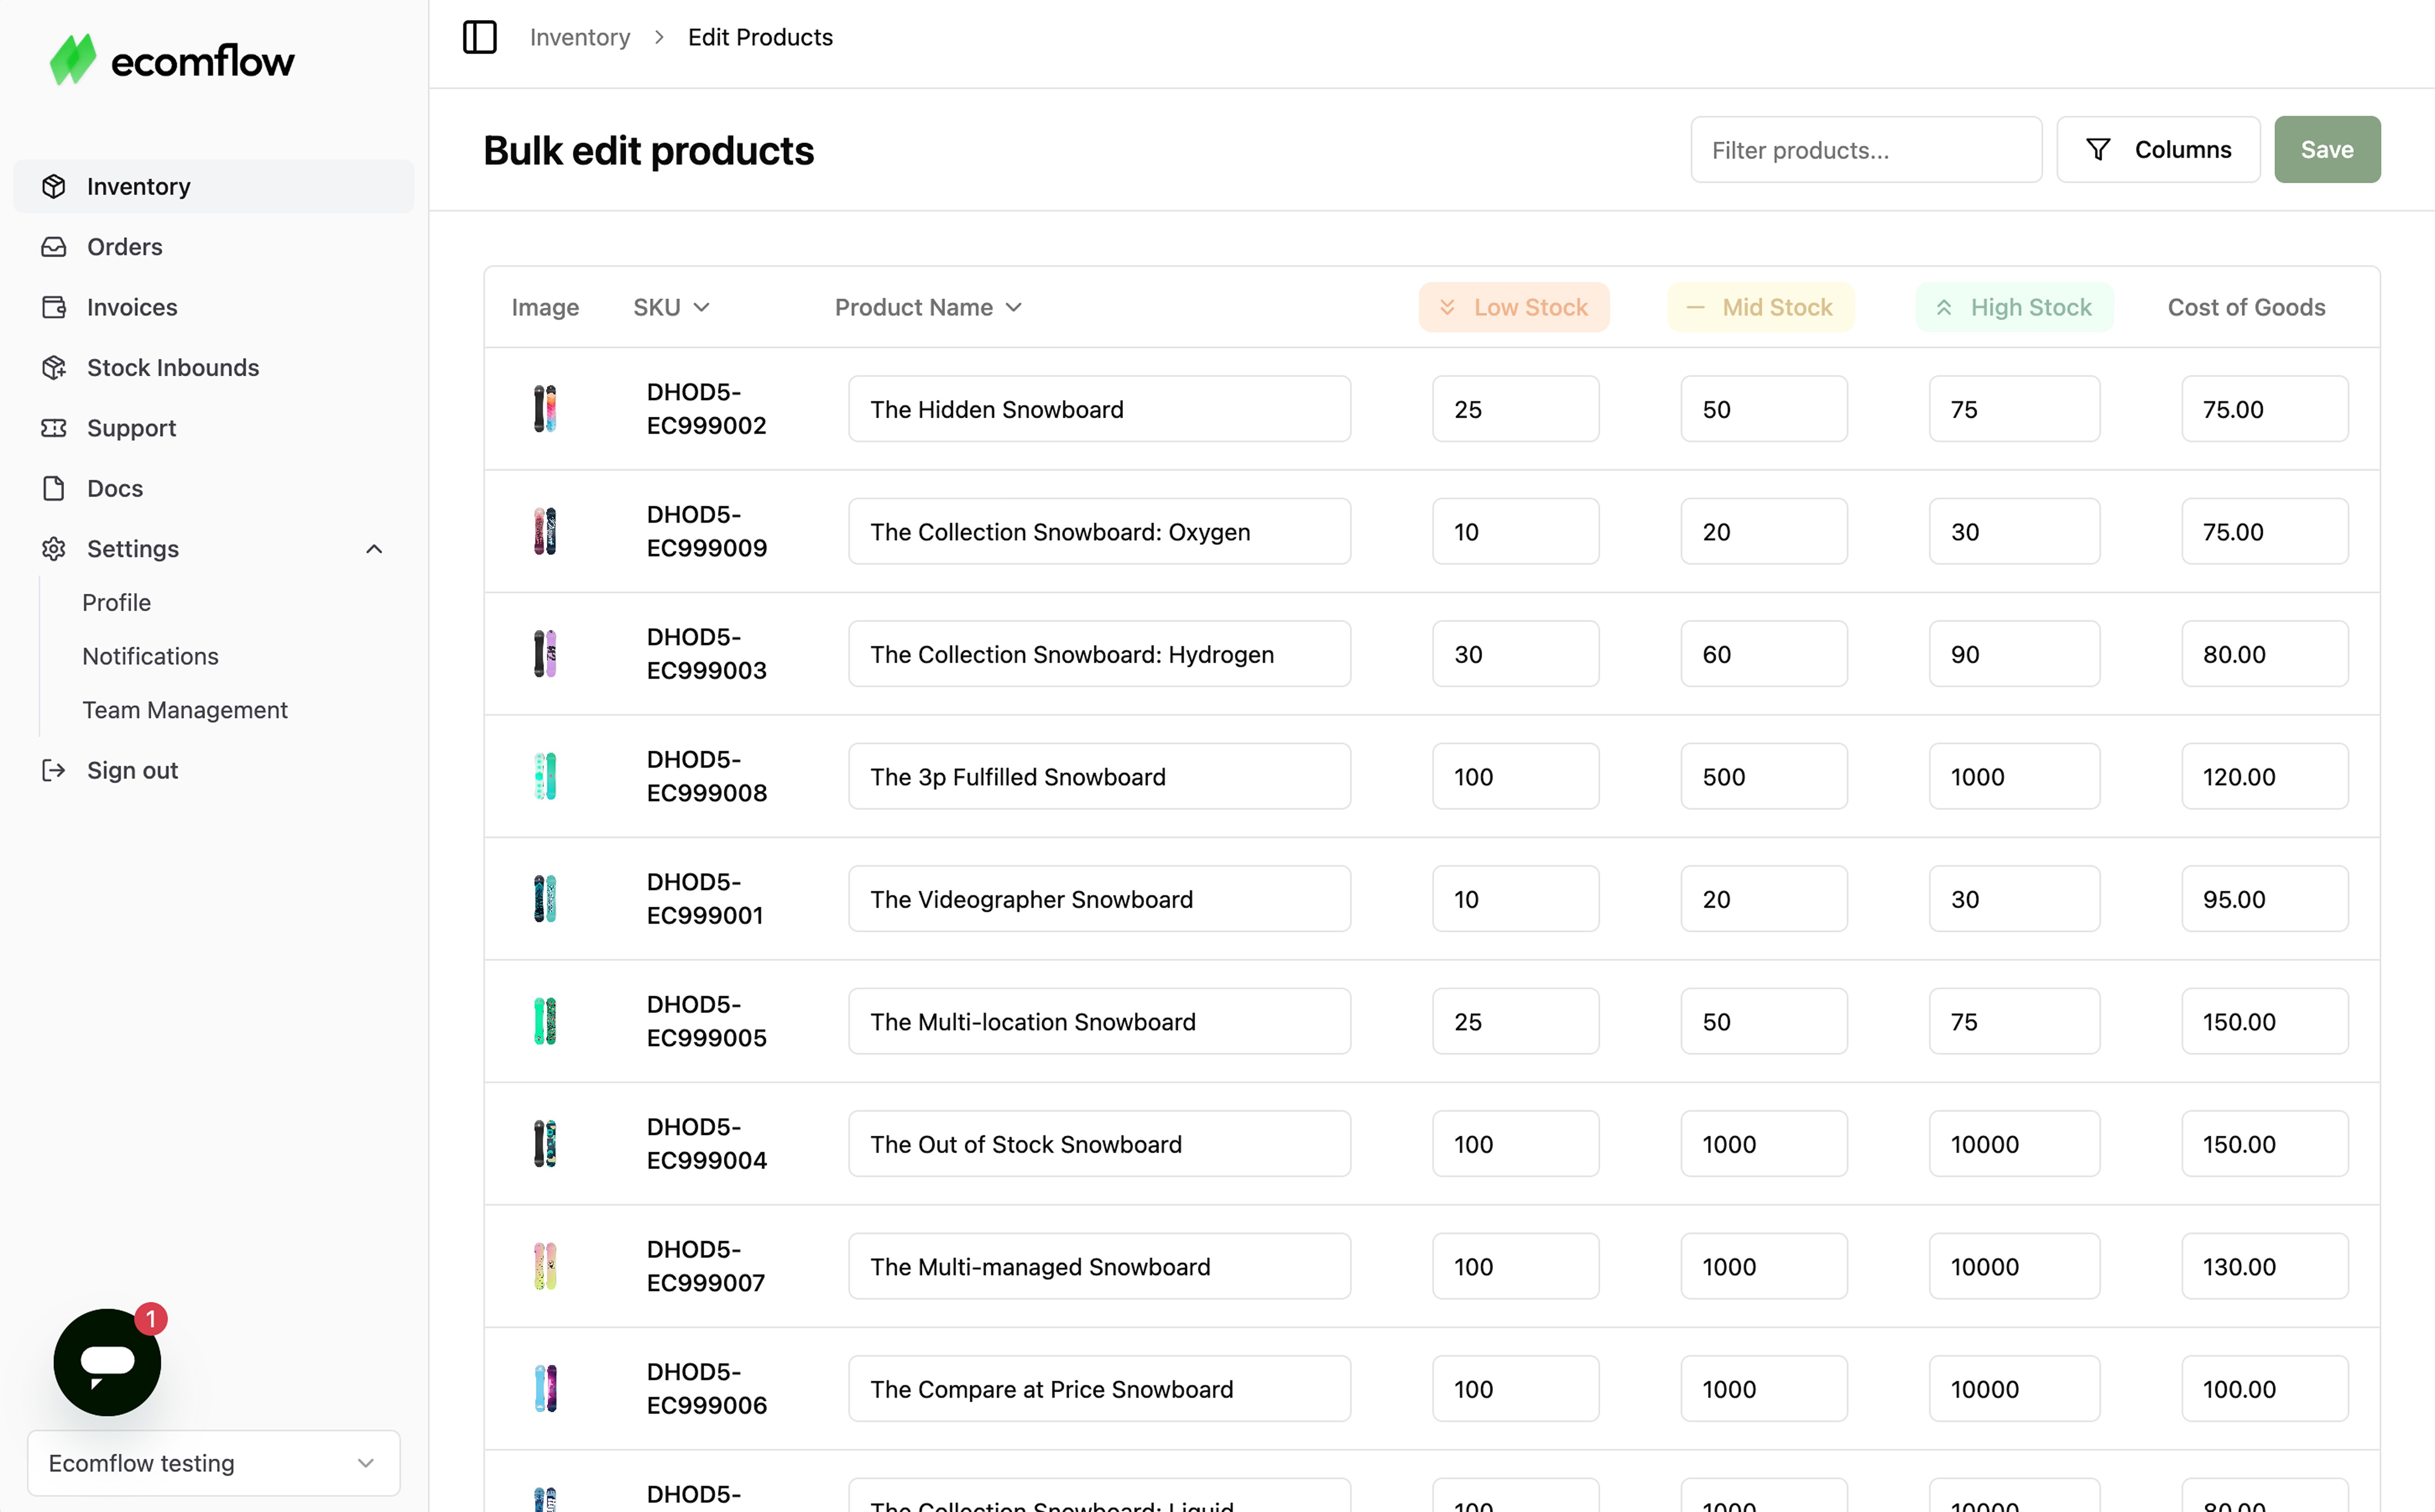Open the Team Management settings page
The height and width of the screenshot is (1512, 2435).
(185, 710)
